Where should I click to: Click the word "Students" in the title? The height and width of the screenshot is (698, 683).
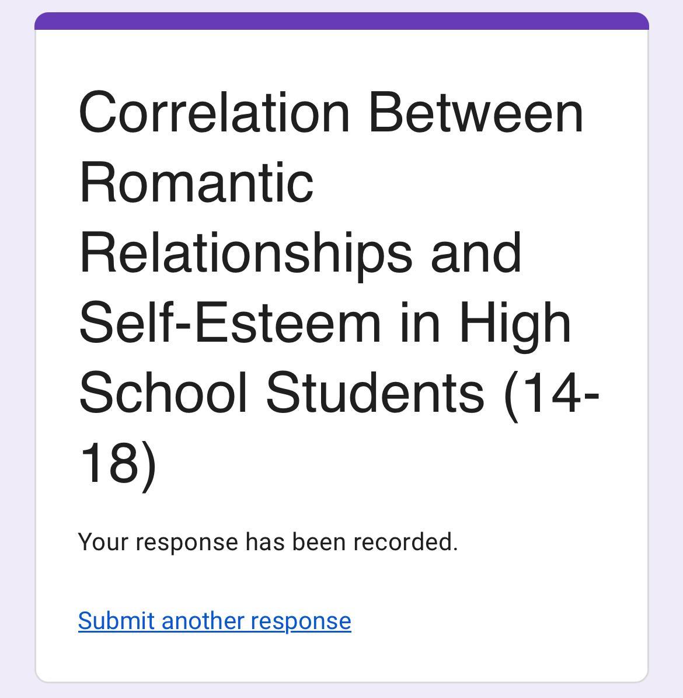375,393
